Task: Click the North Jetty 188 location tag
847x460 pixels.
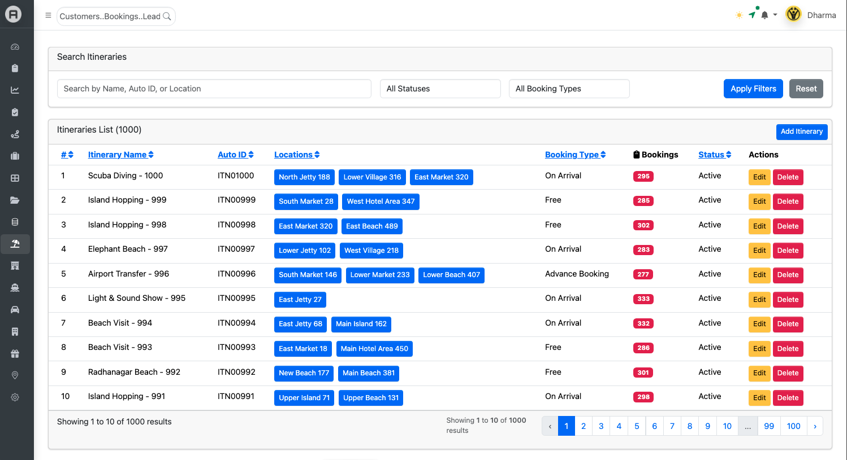Action: [x=304, y=177]
